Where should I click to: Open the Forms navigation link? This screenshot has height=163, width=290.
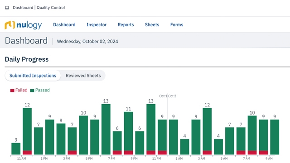[x=177, y=25]
